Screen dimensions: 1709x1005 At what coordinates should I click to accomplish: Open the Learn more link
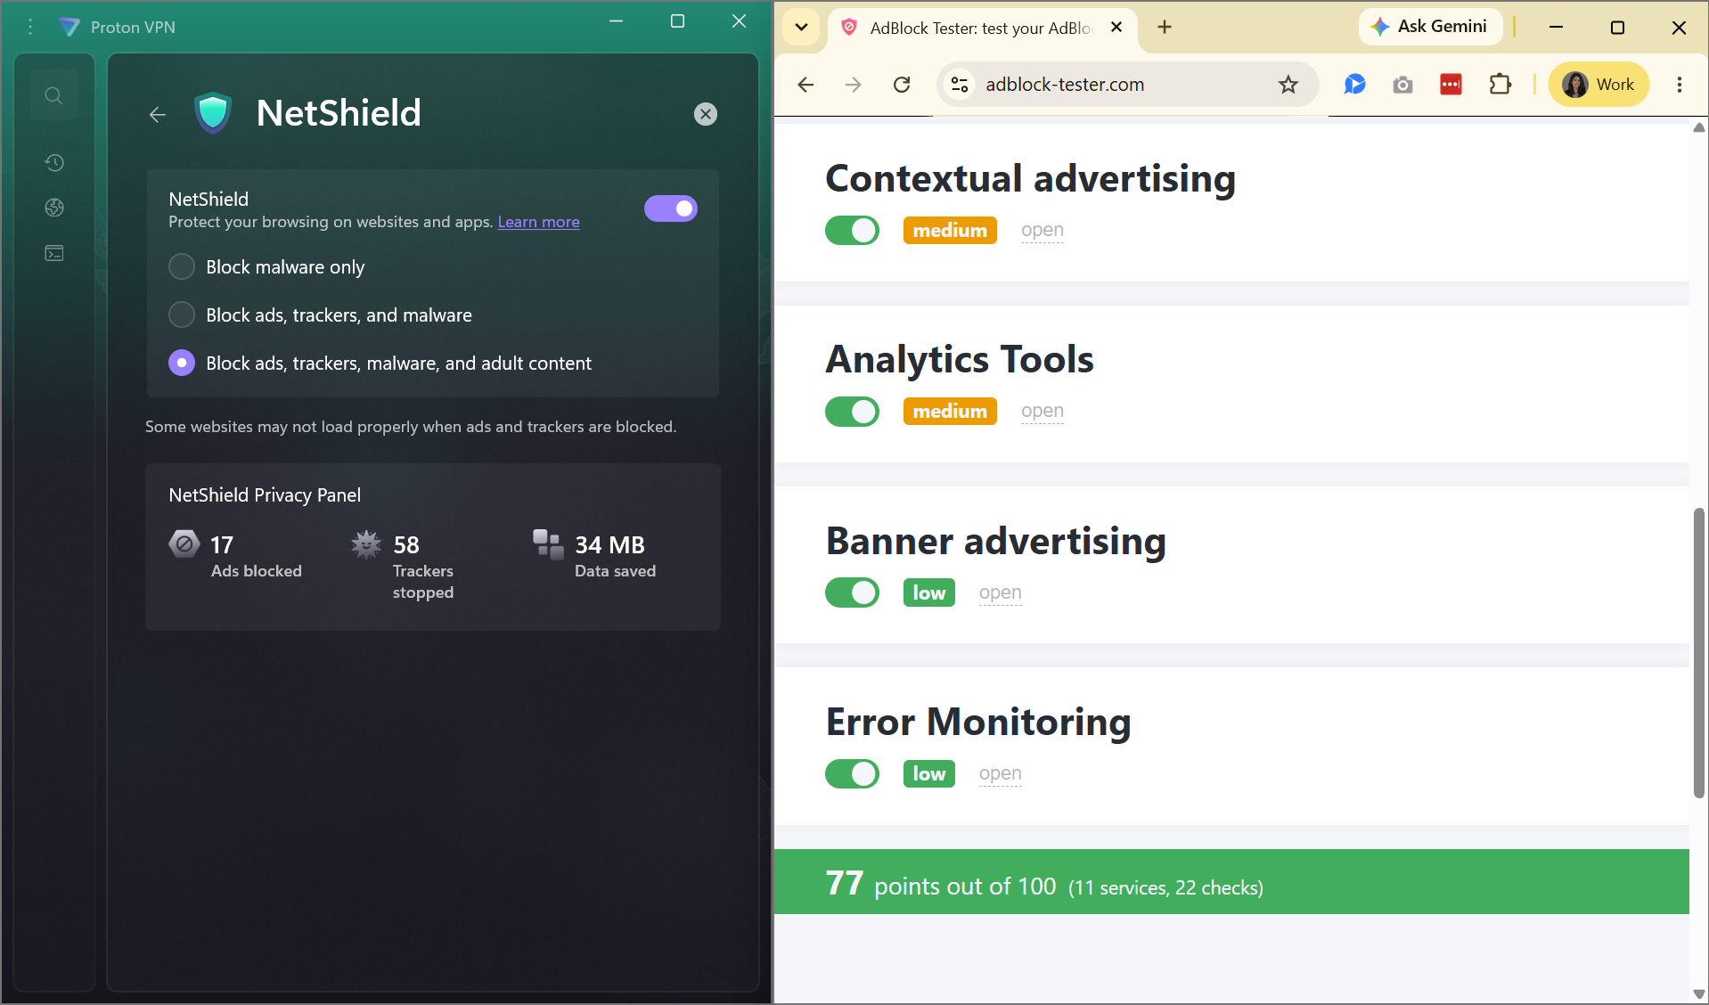[x=538, y=222]
